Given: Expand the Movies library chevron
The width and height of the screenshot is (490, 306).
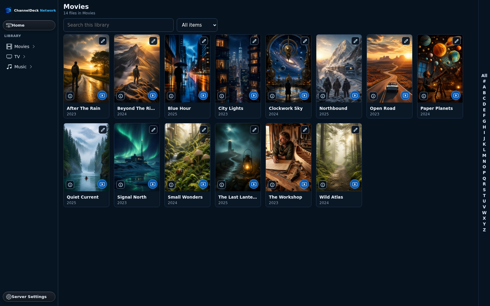Looking at the screenshot, I should 34,47.
